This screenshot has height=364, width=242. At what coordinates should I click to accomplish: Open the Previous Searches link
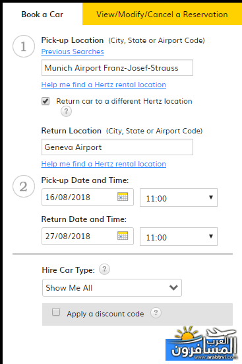[x=73, y=52]
